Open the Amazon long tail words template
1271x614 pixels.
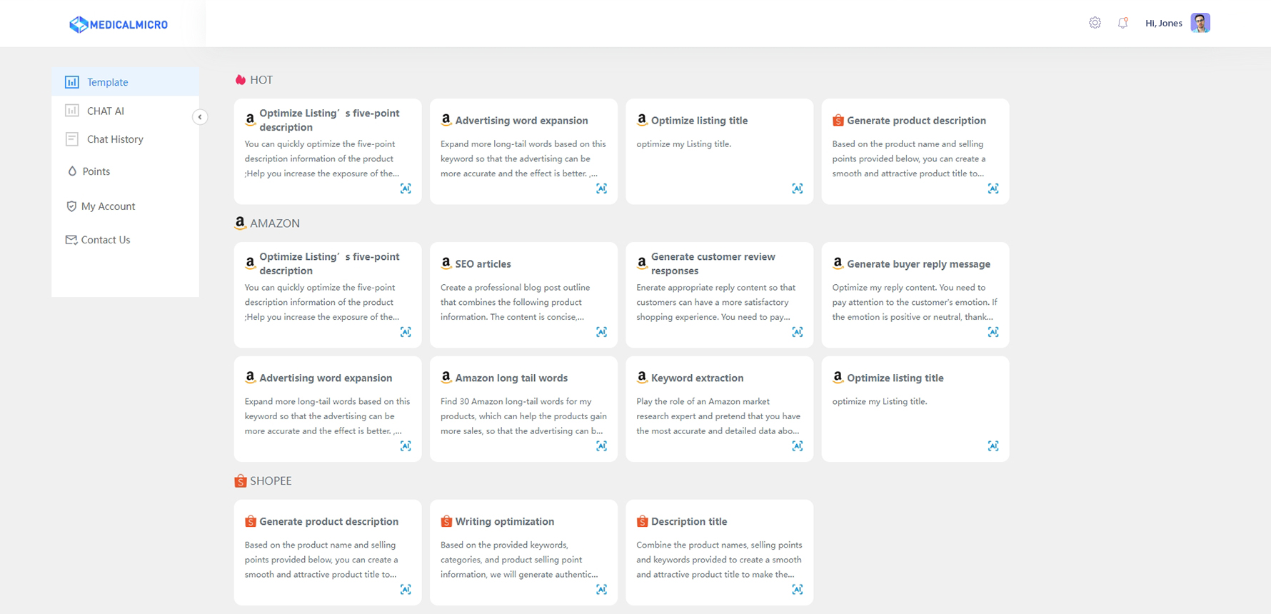pos(523,409)
